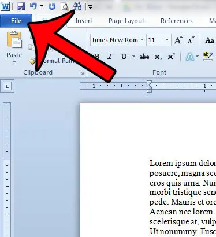Click the horizontal ruler
This screenshot has width=216, height=237.
[148, 86]
